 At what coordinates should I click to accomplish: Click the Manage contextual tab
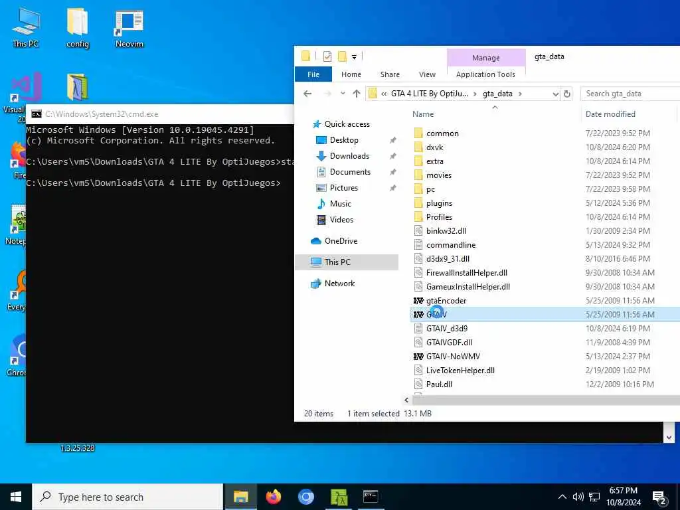click(x=486, y=58)
